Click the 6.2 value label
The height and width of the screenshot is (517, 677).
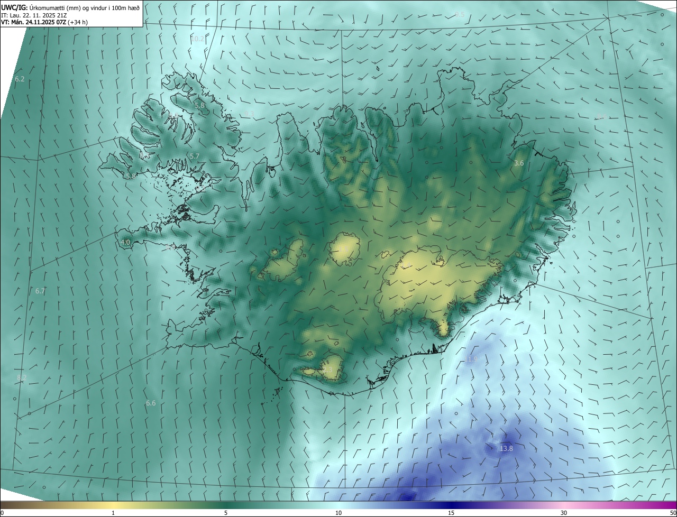pos(20,79)
